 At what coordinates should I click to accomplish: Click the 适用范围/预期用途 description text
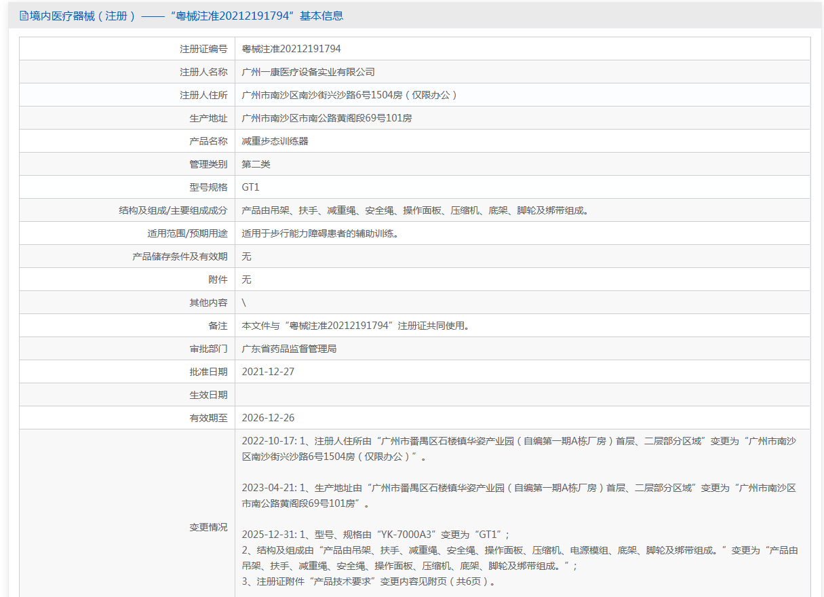319,233
